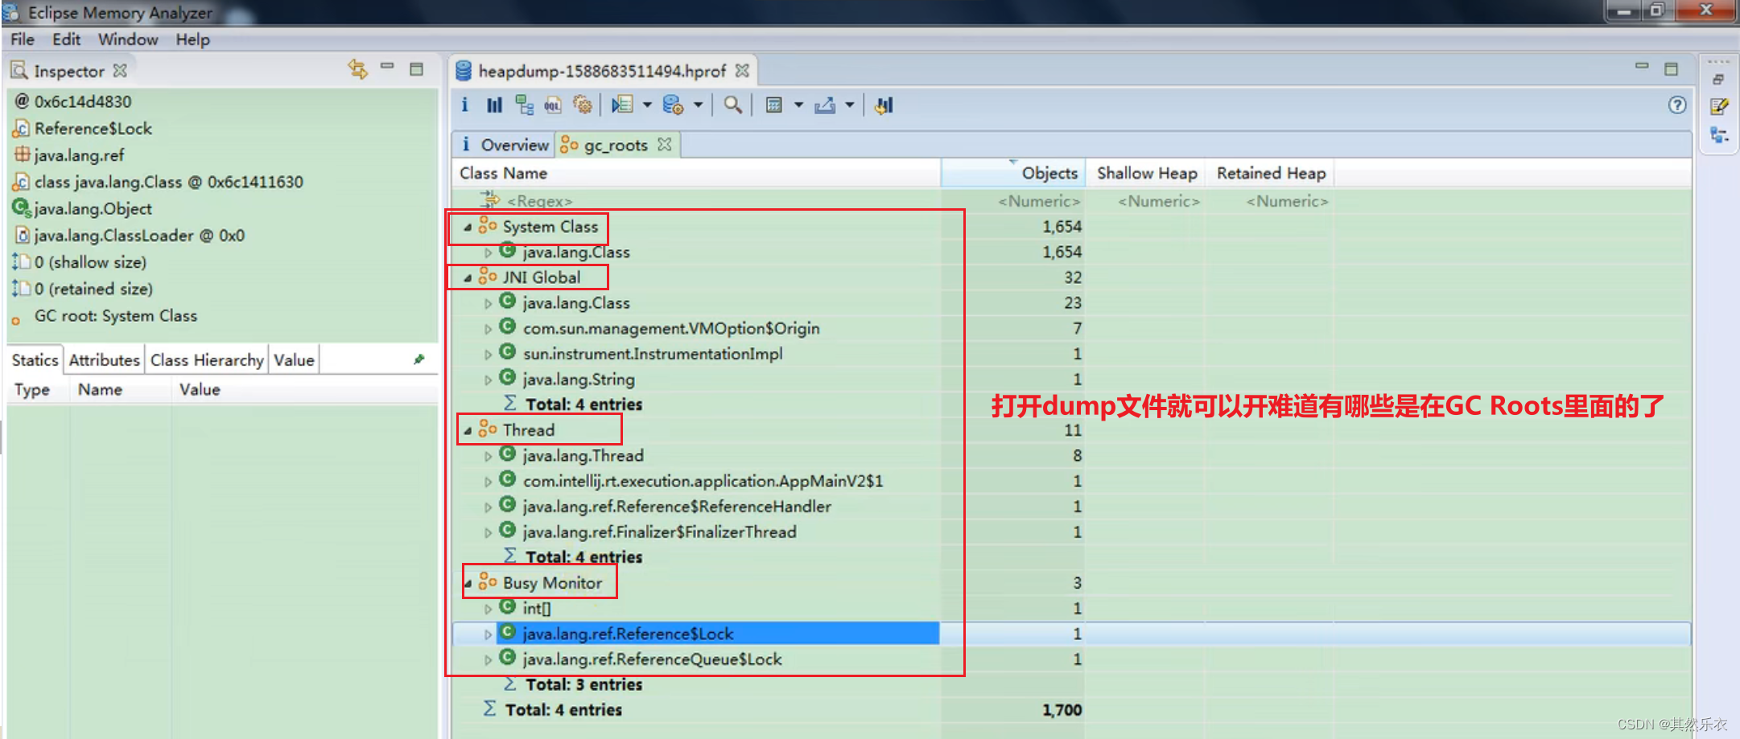Image resolution: width=1740 pixels, height=739 pixels.
Task: Run the expert system leak report
Action: [583, 105]
